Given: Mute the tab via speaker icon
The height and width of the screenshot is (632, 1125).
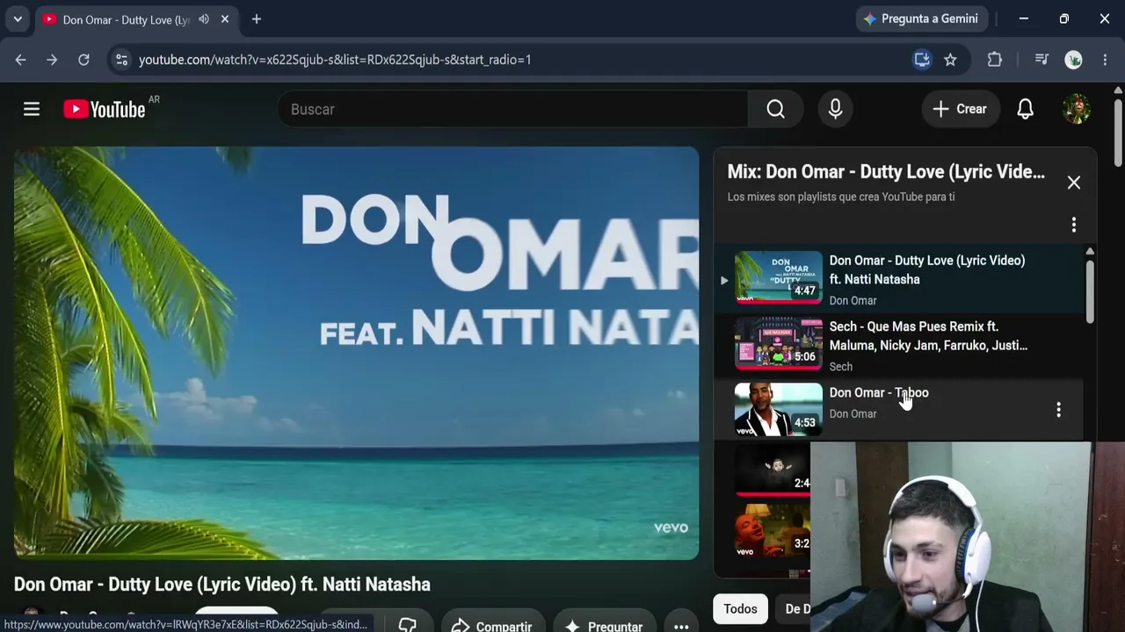Looking at the screenshot, I should (204, 19).
